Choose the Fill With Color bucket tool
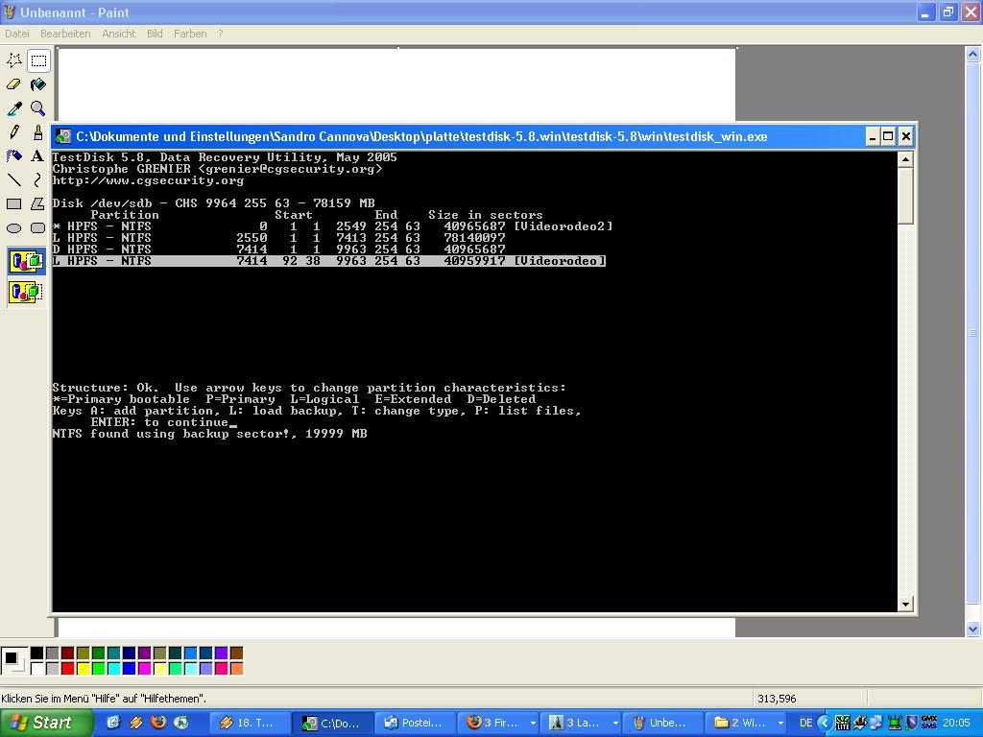Viewport: 983px width, 737px height. click(38, 84)
